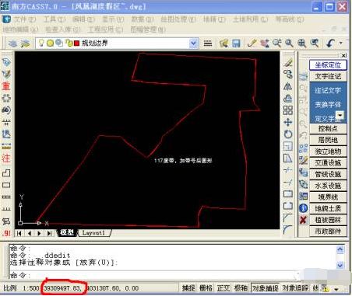Click the linetype lines icon beside layer dropdown

[208, 44]
